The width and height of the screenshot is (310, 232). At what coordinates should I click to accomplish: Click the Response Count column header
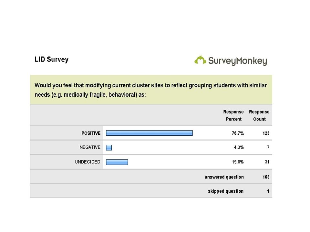259,115
